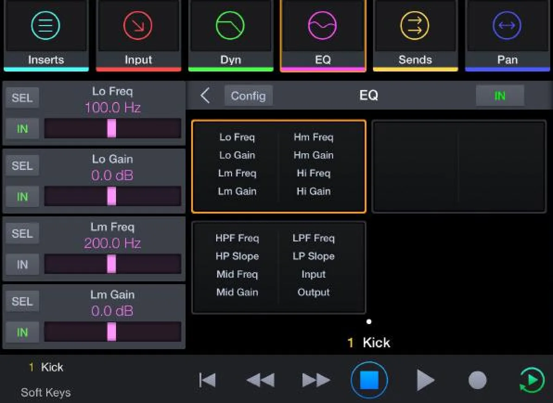The height and width of the screenshot is (403, 553).
Task: Open Soft Keys
Action: [x=46, y=392]
